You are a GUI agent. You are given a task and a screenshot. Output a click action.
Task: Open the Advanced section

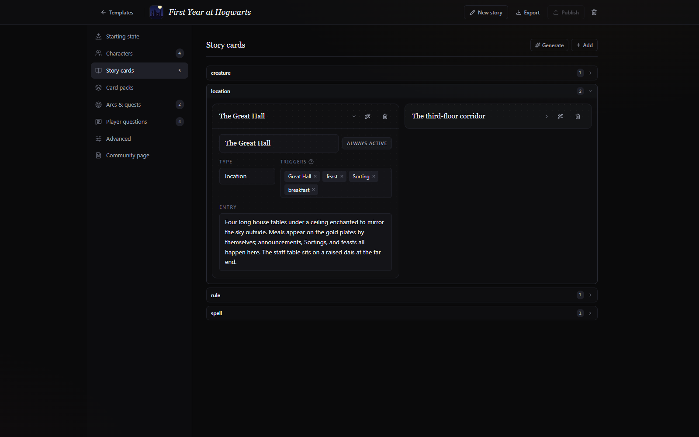pos(139,139)
